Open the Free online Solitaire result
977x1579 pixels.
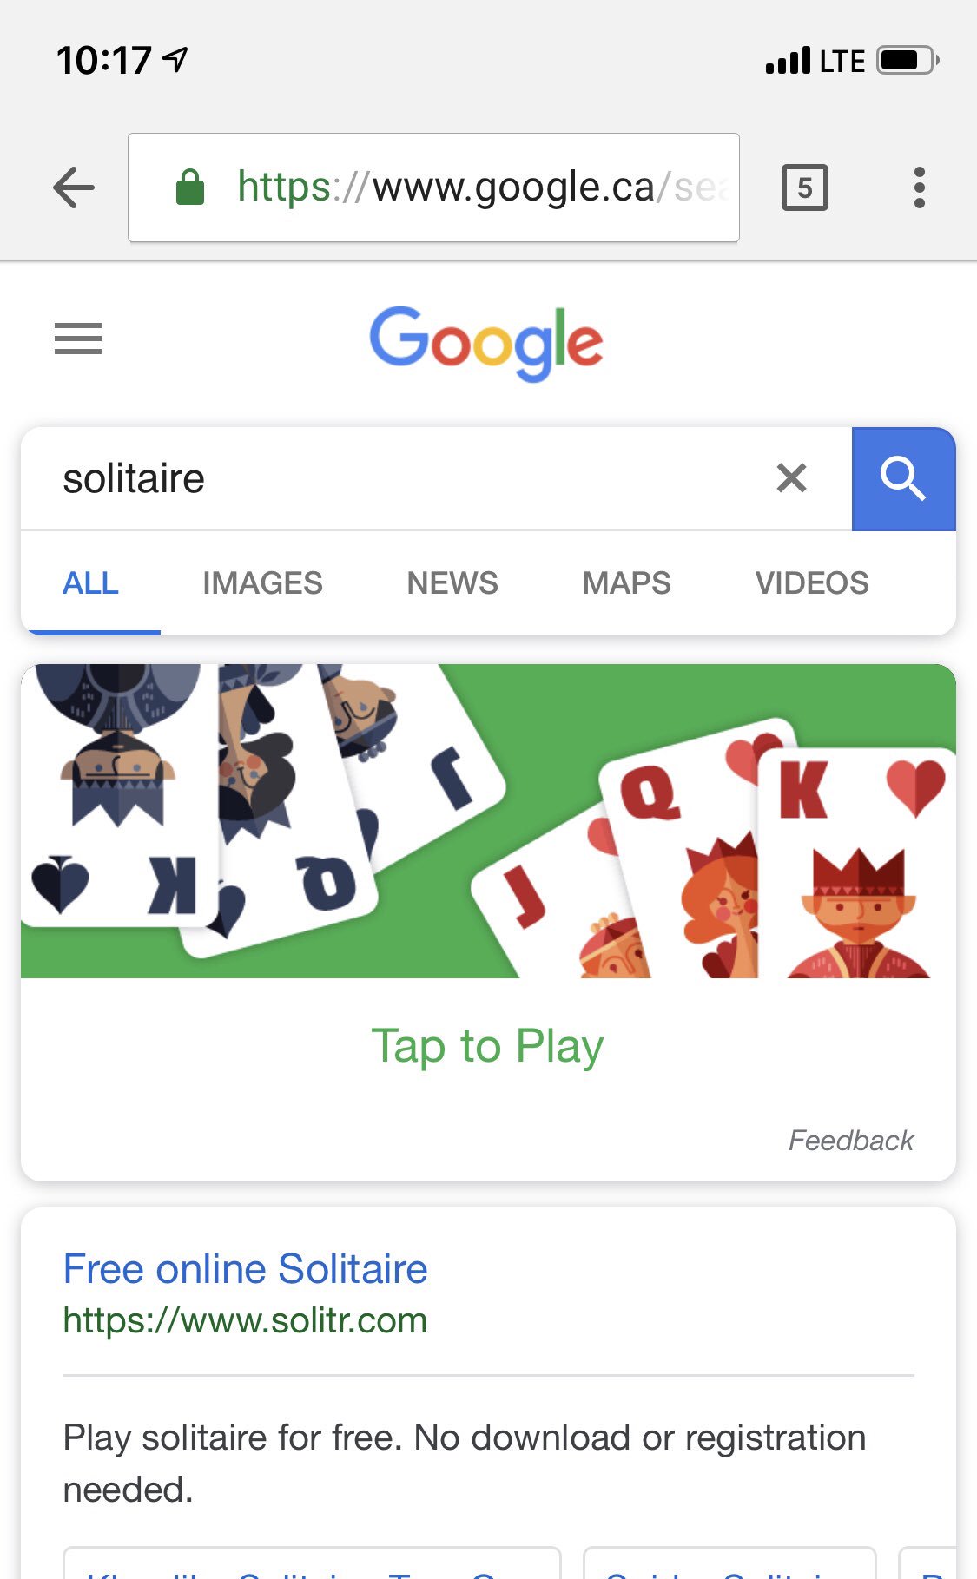246,1269
